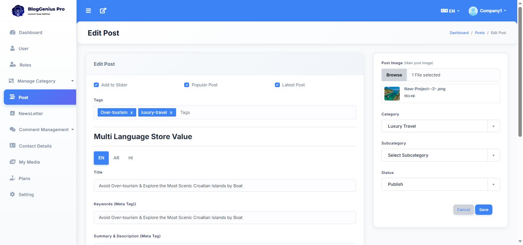The image size is (523, 245).
Task: Click the Roles icon in sidebar
Action: tap(13, 65)
